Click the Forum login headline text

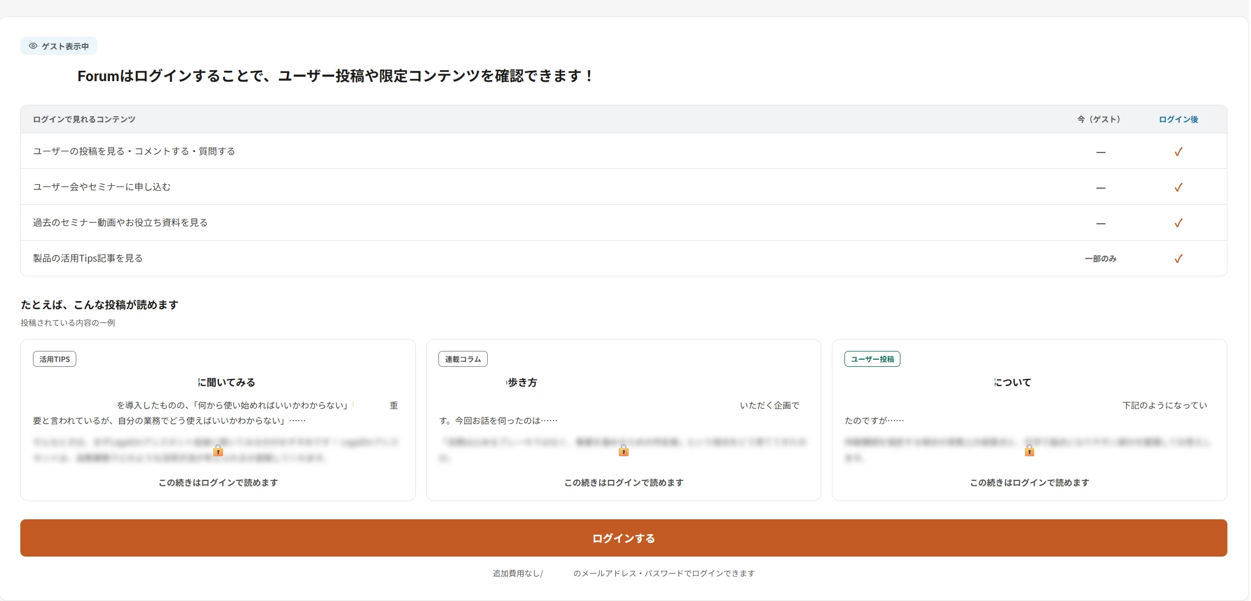(x=335, y=76)
